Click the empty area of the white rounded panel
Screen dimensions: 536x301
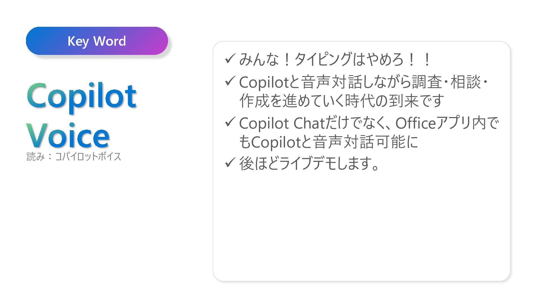coord(362,226)
